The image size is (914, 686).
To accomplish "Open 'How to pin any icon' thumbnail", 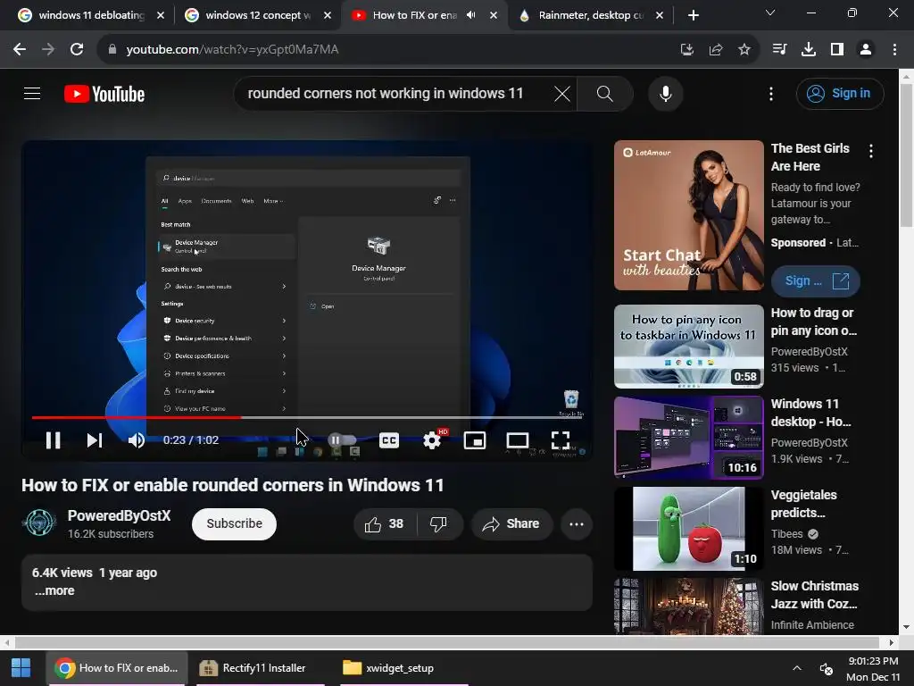I will click(689, 347).
